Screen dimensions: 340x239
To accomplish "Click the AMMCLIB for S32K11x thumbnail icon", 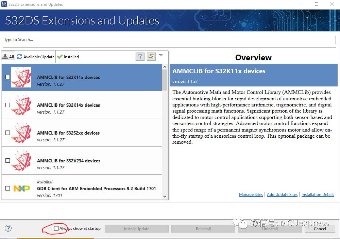I will pyautogui.click(x=21, y=77).
